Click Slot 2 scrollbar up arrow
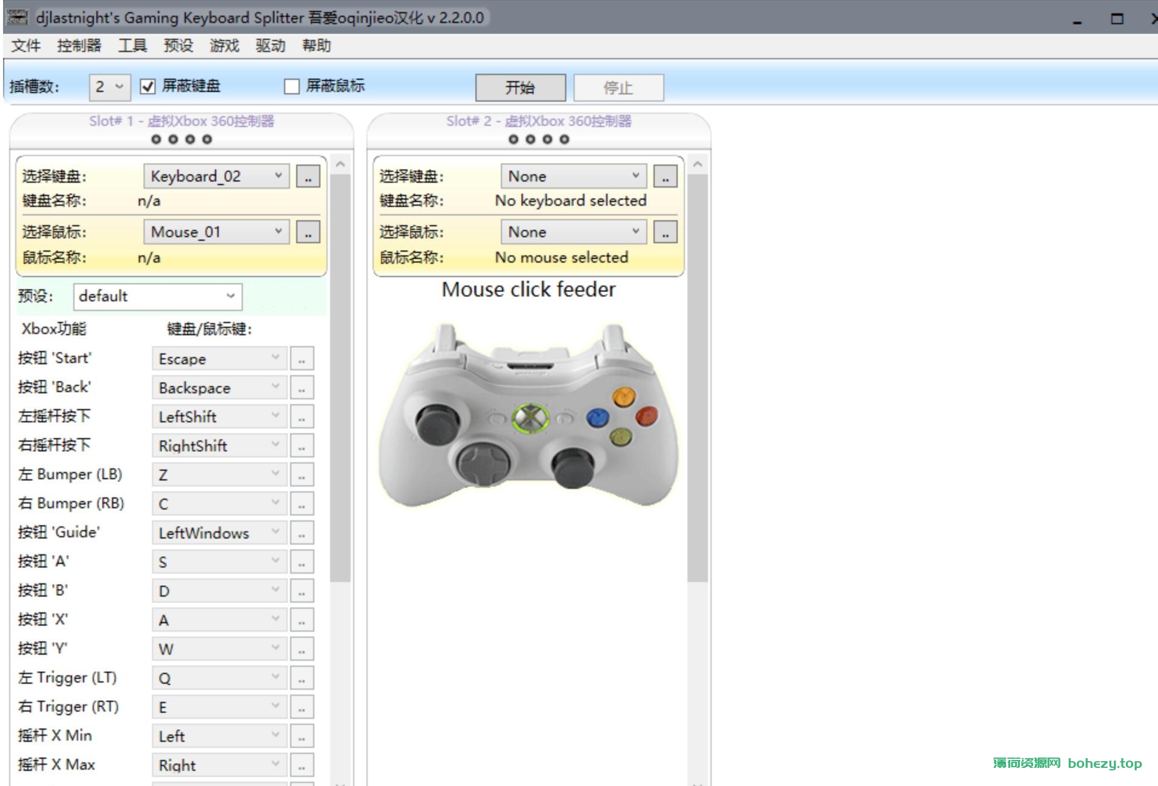Screen dimensions: 1158x786 (x=698, y=164)
